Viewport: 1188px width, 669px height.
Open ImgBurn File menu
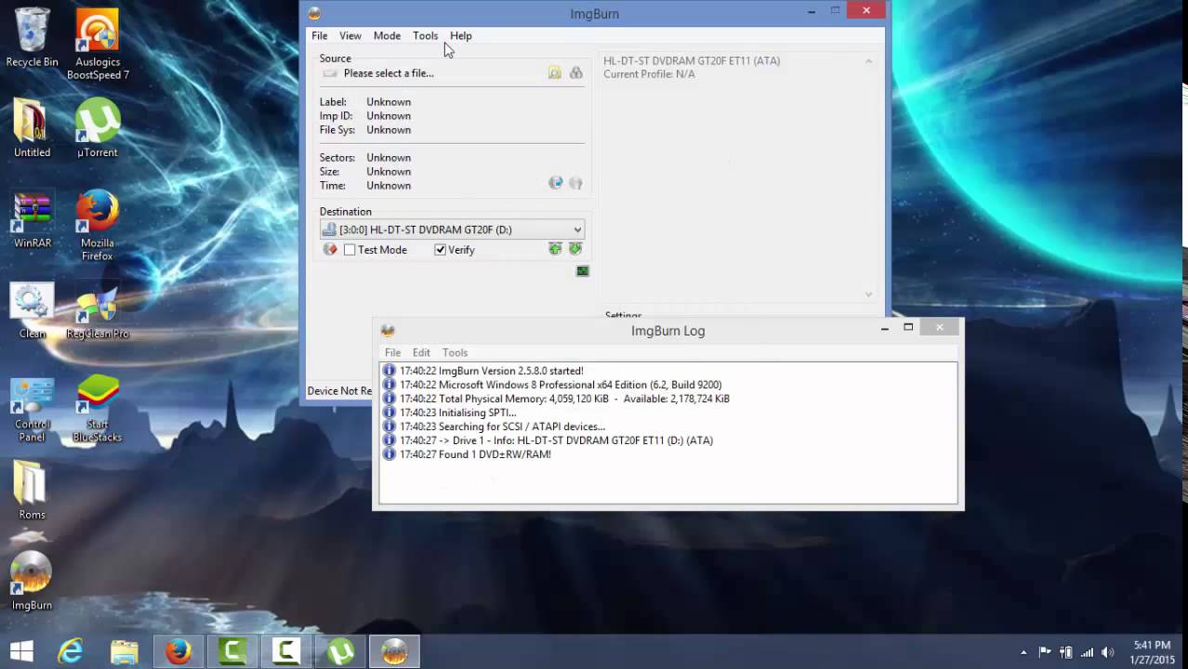pos(319,35)
